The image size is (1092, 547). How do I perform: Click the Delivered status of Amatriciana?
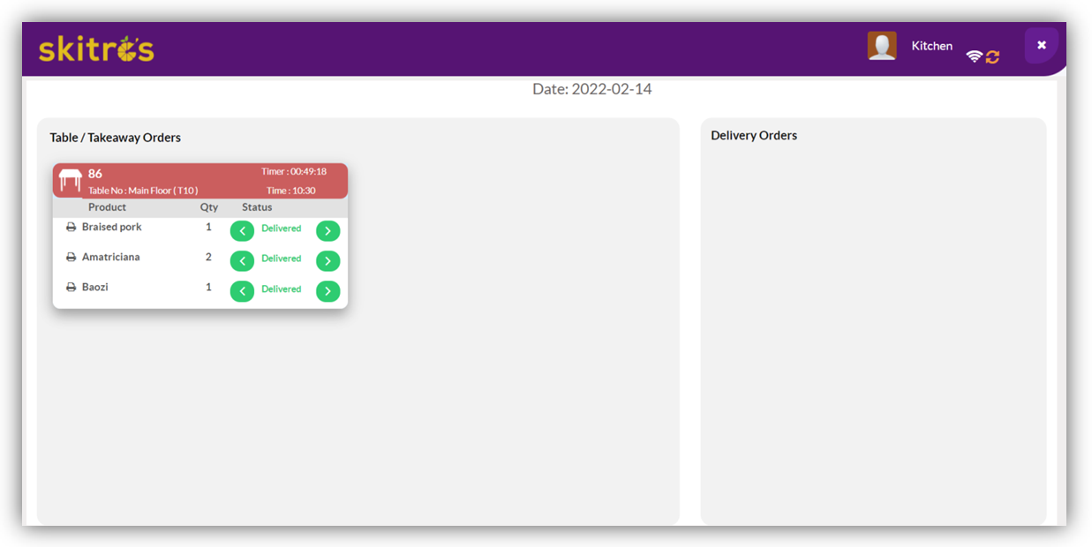281,259
